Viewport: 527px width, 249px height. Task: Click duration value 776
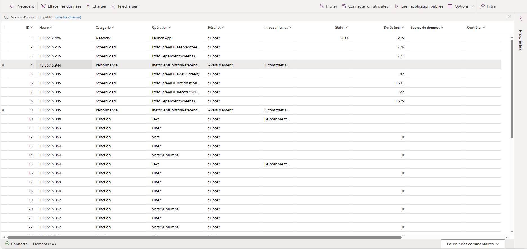click(401, 47)
